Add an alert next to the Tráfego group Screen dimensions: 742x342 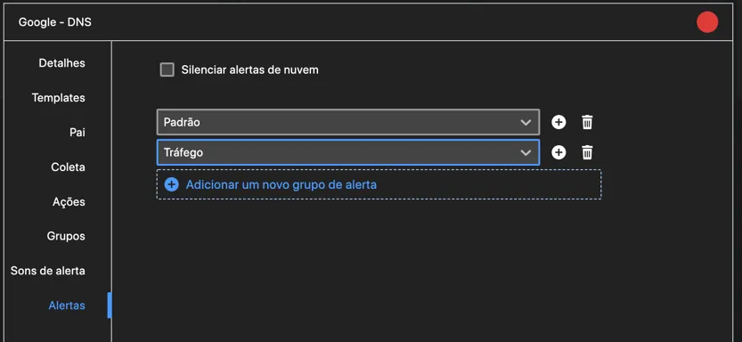(559, 152)
